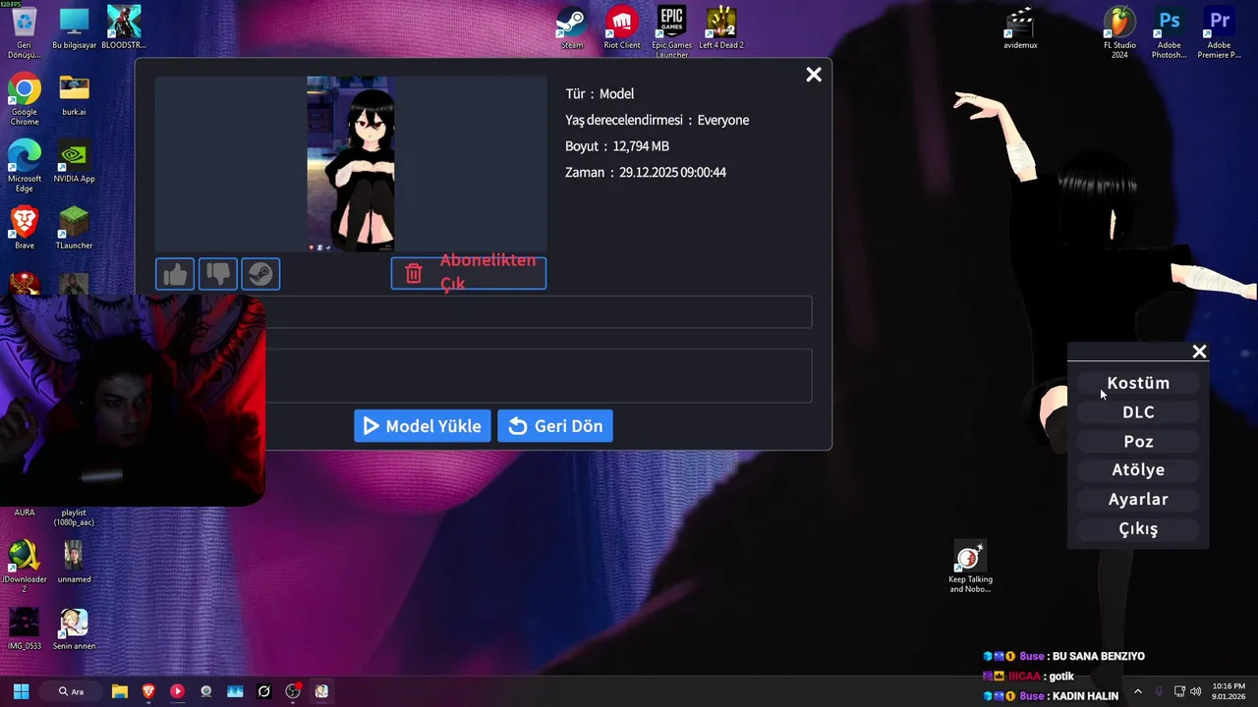The width and height of the screenshot is (1258, 707).
Task: Select the burk.ai folder icon
Action: 75,94
